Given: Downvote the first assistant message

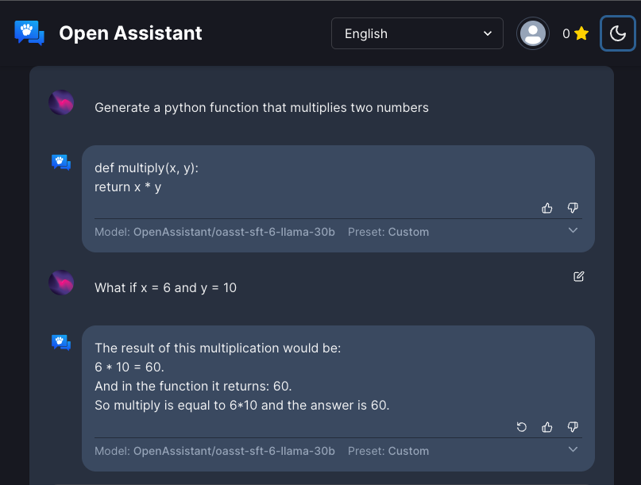Looking at the screenshot, I should [573, 207].
